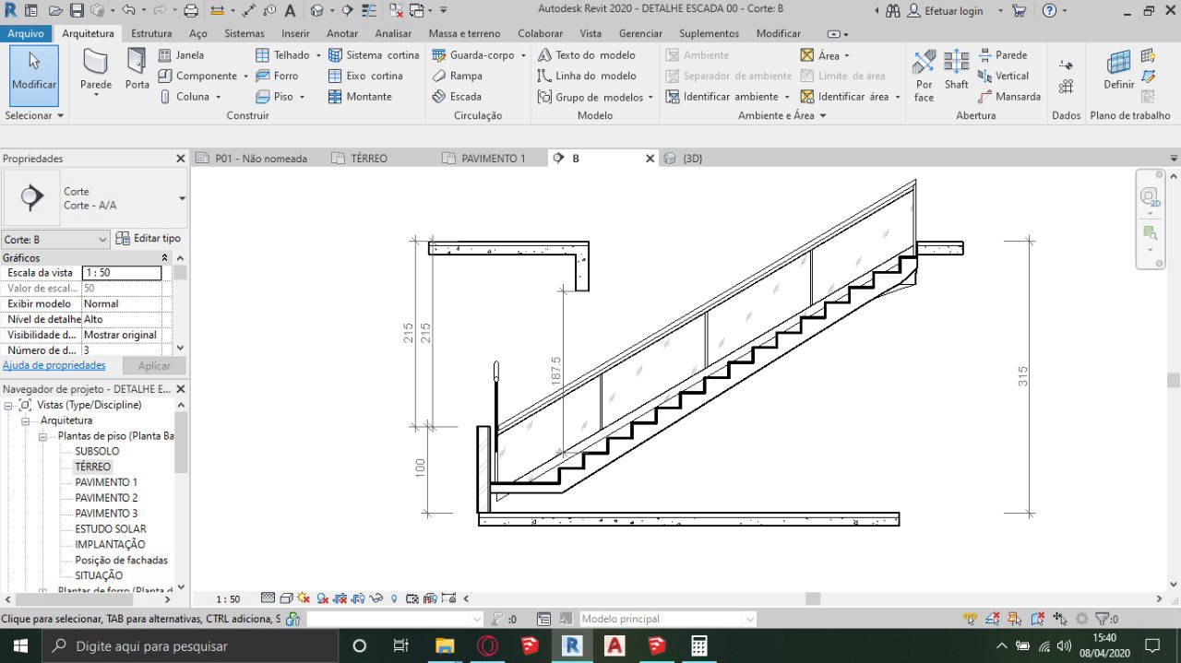Click the Undo arrow icon
1181x663 pixels.
pos(127,11)
